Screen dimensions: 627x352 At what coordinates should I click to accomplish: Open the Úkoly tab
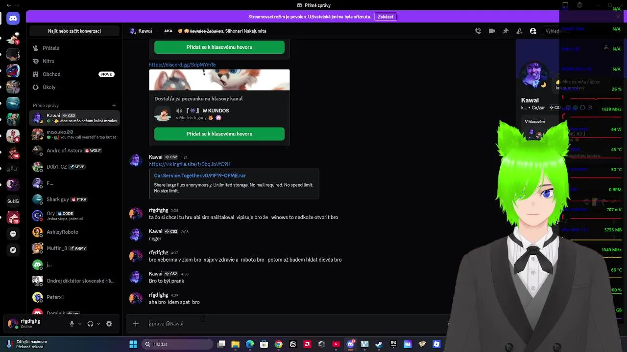click(74, 87)
